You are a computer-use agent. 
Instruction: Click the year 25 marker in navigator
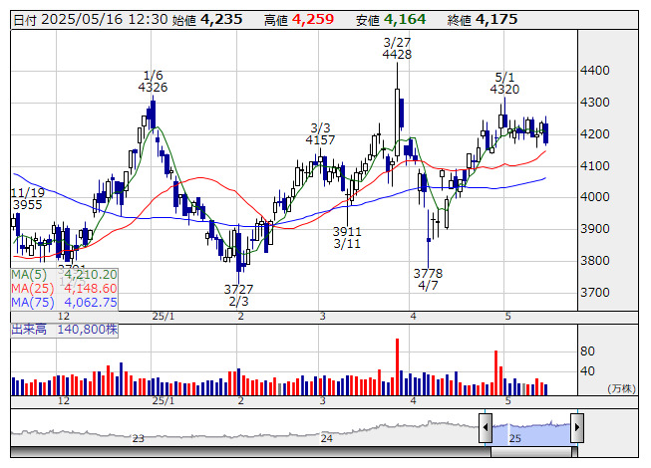tap(514, 438)
